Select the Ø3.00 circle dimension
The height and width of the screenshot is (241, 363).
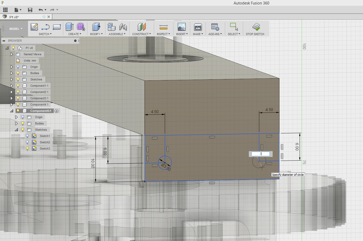coord(166,167)
